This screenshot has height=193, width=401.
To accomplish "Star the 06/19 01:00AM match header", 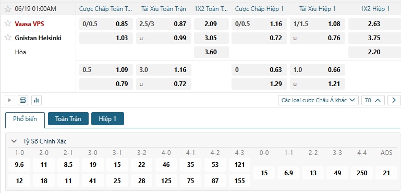I will tap(8, 9).
